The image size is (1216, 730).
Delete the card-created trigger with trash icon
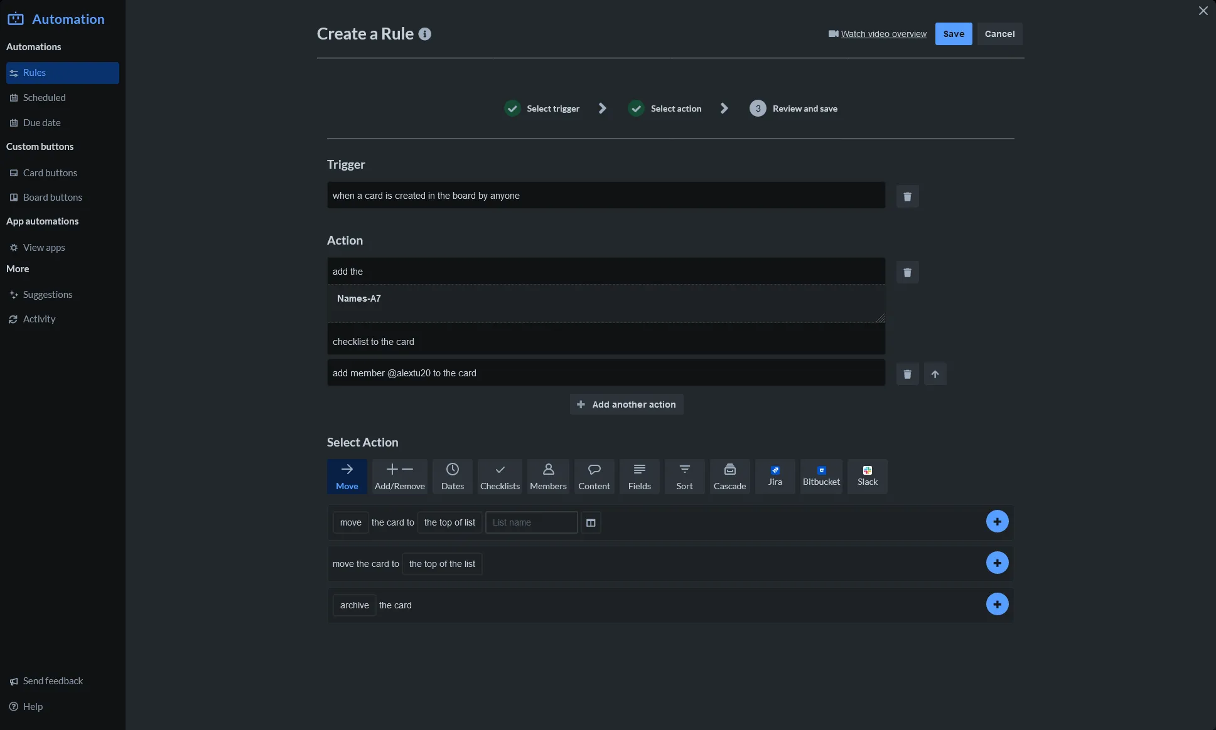907,196
